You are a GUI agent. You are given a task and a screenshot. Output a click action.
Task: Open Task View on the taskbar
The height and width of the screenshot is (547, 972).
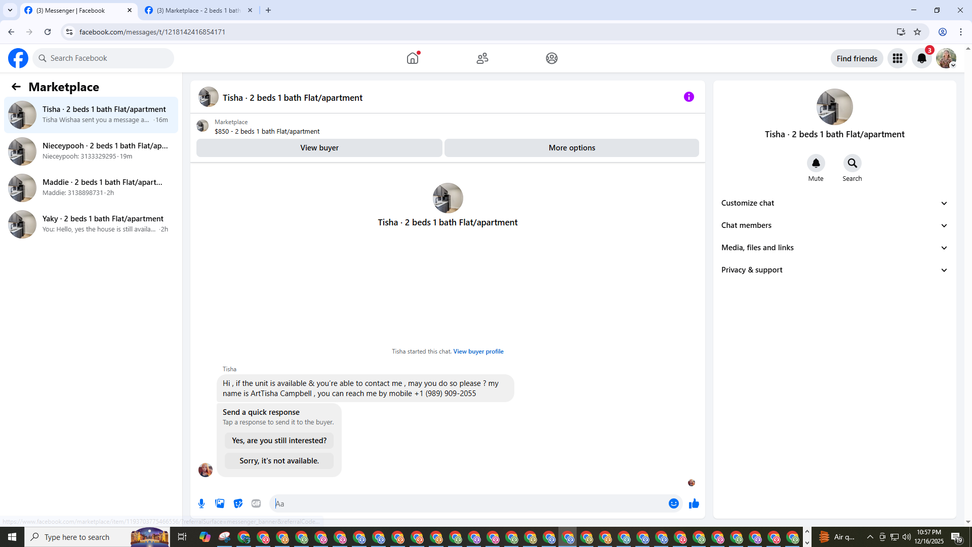[x=182, y=537]
